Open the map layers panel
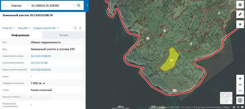The width and height of the screenshot is (245, 109). [240, 5]
